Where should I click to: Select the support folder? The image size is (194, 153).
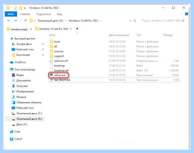pos(59,56)
